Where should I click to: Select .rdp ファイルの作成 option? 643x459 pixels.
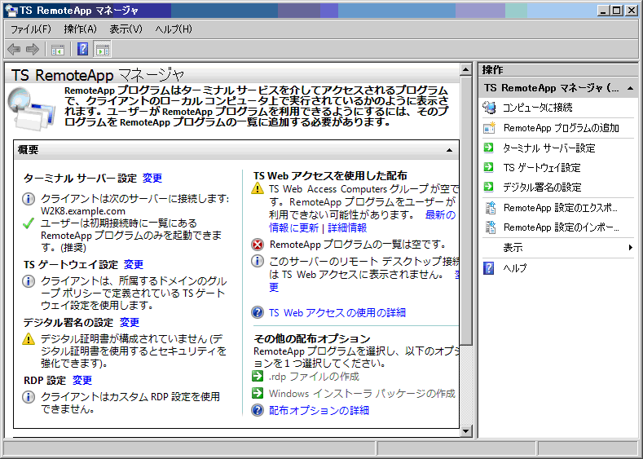click(314, 376)
